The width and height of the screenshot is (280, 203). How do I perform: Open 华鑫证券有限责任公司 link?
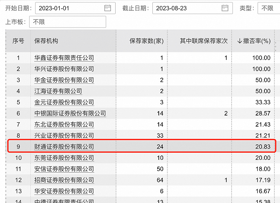tap(64, 58)
